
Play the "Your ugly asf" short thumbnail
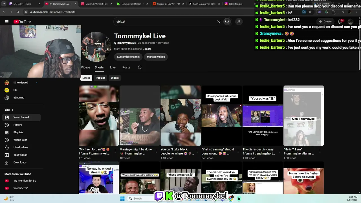pyautogui.click(x=263, y=116)
